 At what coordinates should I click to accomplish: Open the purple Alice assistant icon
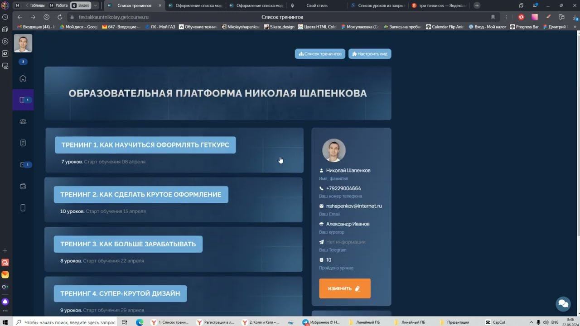coord(5,302)
